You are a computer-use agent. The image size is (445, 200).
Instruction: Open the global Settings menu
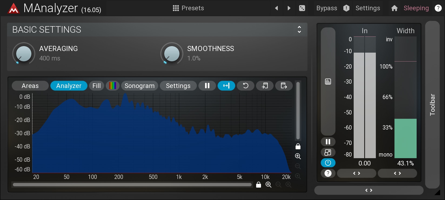pos(368,8)
